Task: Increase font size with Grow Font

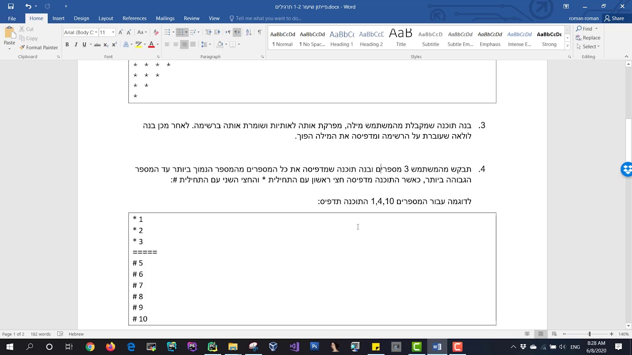Action: point(121,32)
